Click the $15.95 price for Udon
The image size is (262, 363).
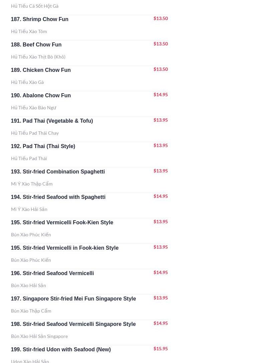click(161, 349)
